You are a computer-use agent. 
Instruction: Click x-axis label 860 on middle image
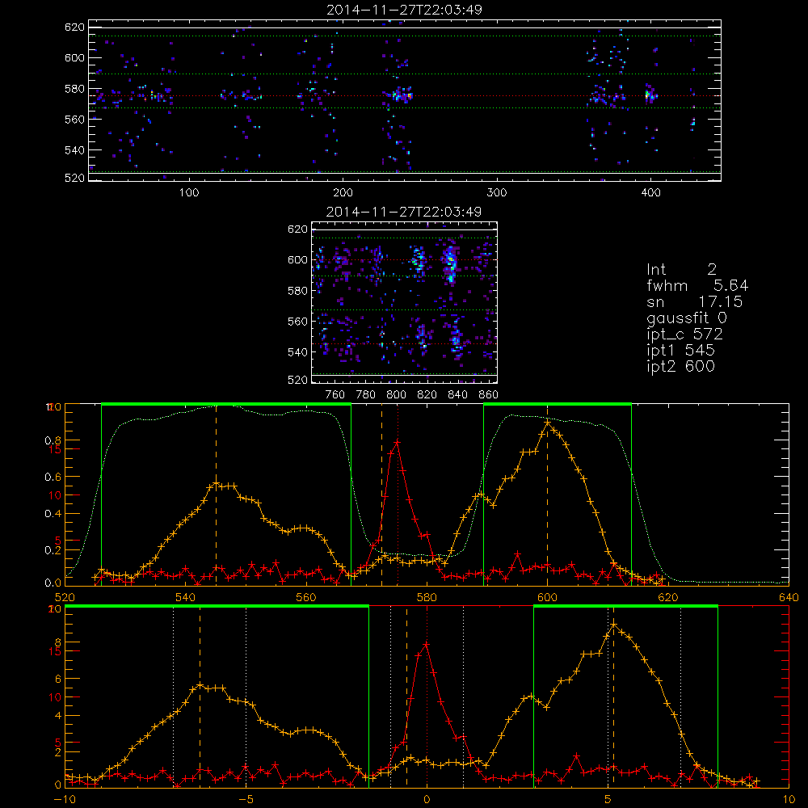[x=489, y=395]
